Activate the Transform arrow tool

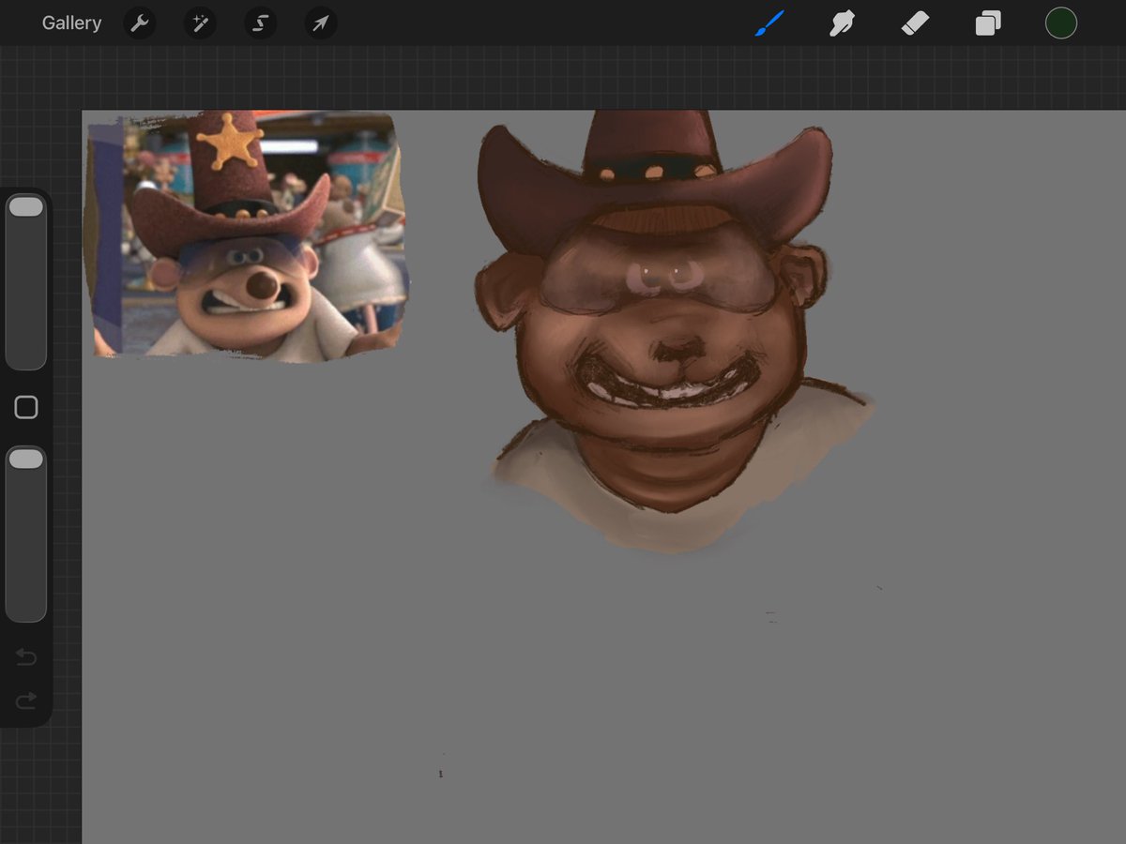(x=321, y=23)
